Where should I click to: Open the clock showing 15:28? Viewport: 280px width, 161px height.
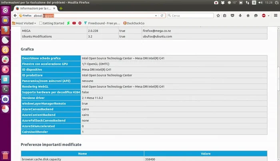[x=269, y=2]
